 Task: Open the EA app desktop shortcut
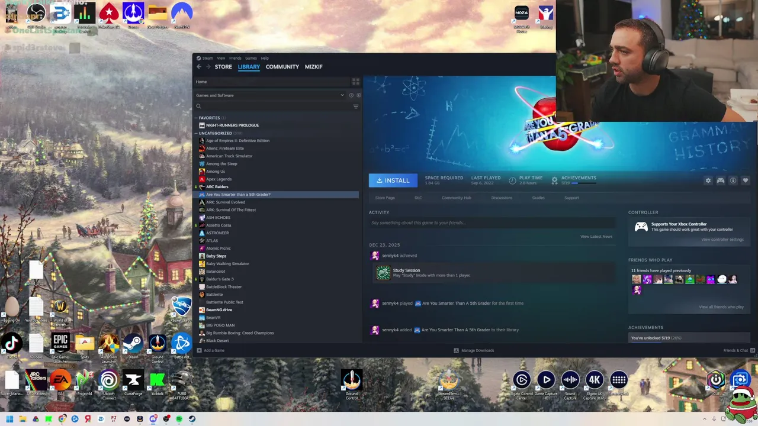click(x=60, y=383)
